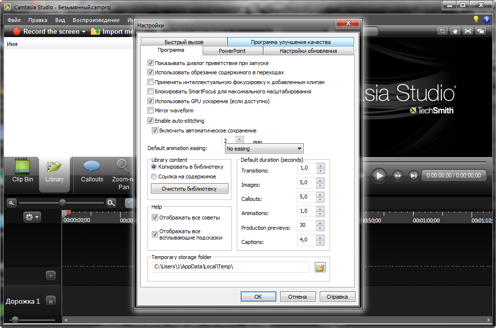This screenshot has height=328, width=496.
Task: Open the Вид menu
Action: click(x=60, y=20)
